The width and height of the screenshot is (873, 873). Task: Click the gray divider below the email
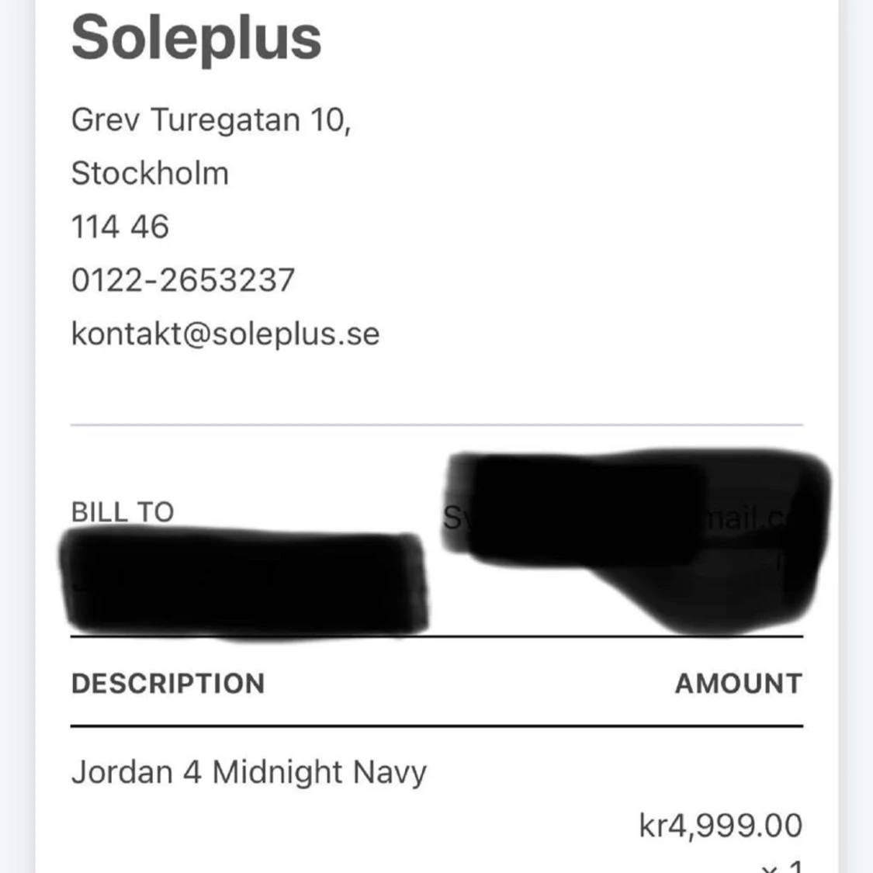[x=436, y=425]
